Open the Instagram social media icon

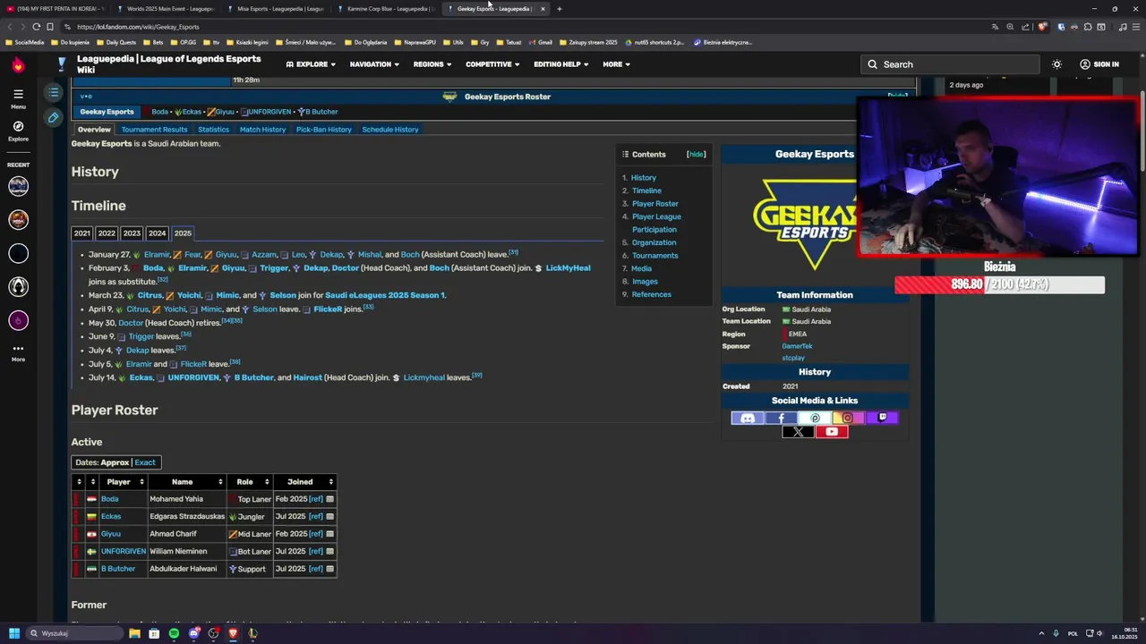click(x=847, y=418)
